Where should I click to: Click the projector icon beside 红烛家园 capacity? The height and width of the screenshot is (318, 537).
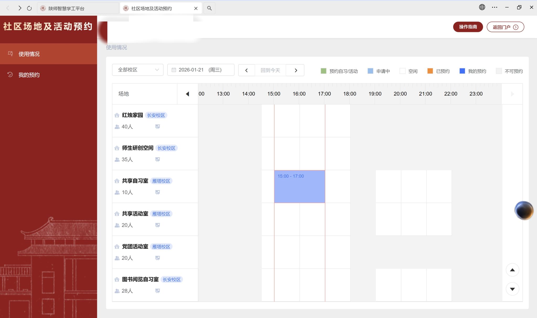pyautogui.click(x=157, y=127)
